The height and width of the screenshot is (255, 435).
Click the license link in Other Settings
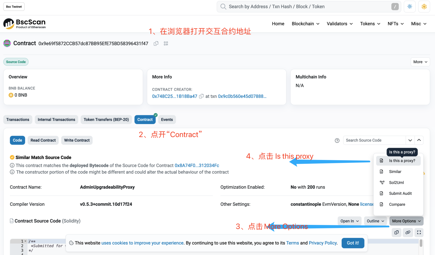click(367, 204)
